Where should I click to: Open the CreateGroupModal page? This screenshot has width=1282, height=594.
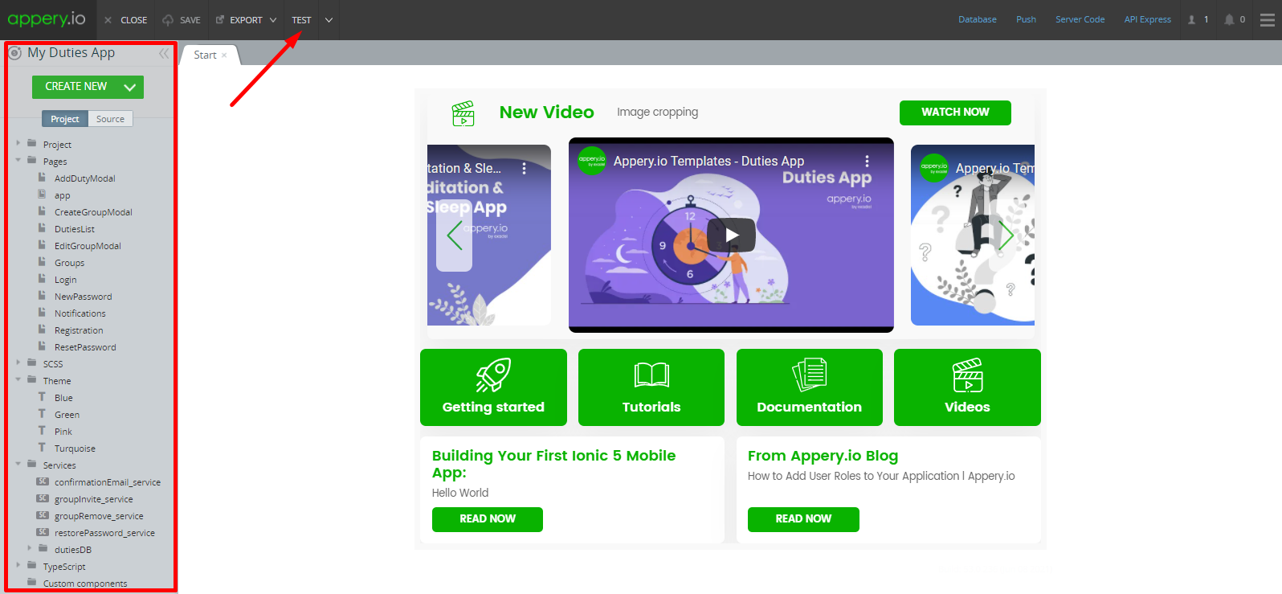(93, 212)
